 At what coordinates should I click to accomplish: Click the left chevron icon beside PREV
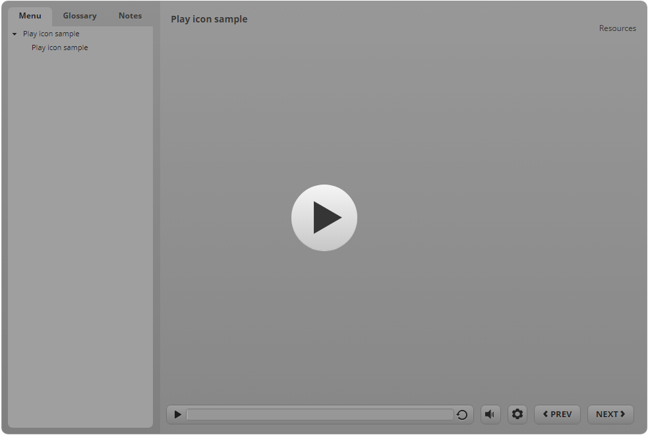point(545,415)
